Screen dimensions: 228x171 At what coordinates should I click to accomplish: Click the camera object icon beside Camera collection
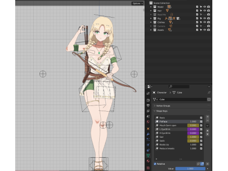point(171,26)
